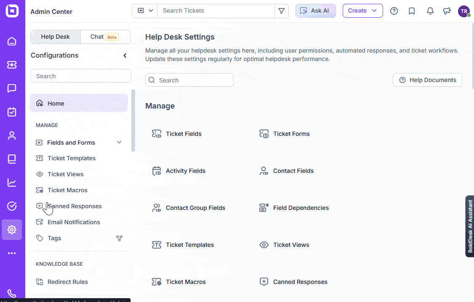This screenshot has width=474, height=302.
Task: Open Chat module icon in left rail
Action: point(12,88)
